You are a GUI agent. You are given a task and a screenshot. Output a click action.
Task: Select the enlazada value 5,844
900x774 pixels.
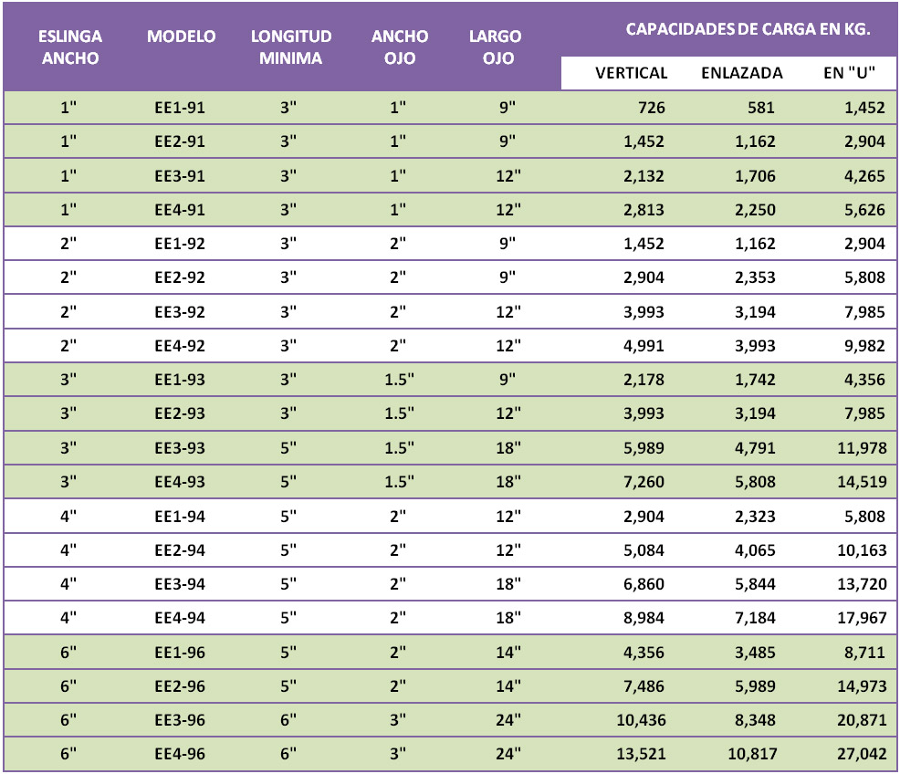click(752, 585)
